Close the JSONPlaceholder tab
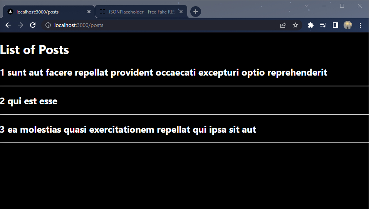This screenshot has height=209, width=369. 181,12
